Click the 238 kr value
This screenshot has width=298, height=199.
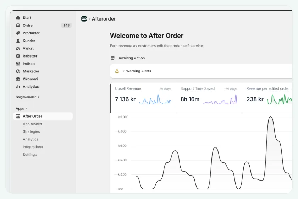pyautogui.click(x=255, y=99)
